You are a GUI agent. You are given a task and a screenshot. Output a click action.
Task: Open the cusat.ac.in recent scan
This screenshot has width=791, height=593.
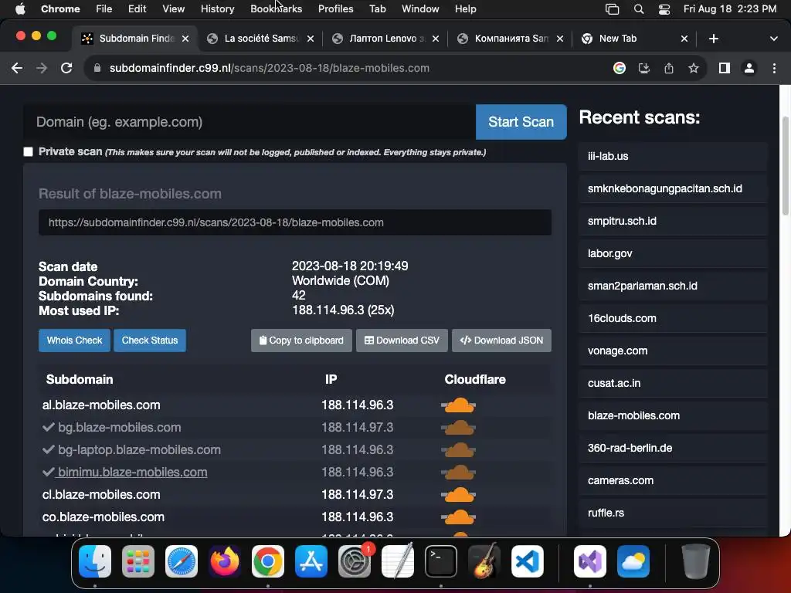coord(673,383)
